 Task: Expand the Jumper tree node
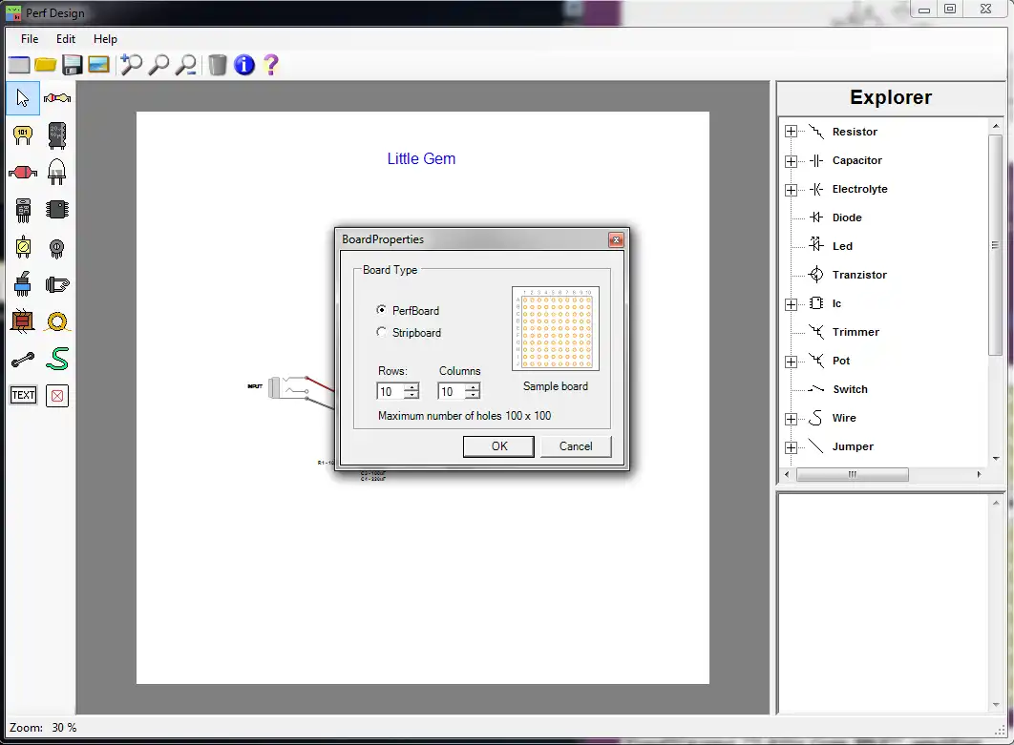(791, 447)
